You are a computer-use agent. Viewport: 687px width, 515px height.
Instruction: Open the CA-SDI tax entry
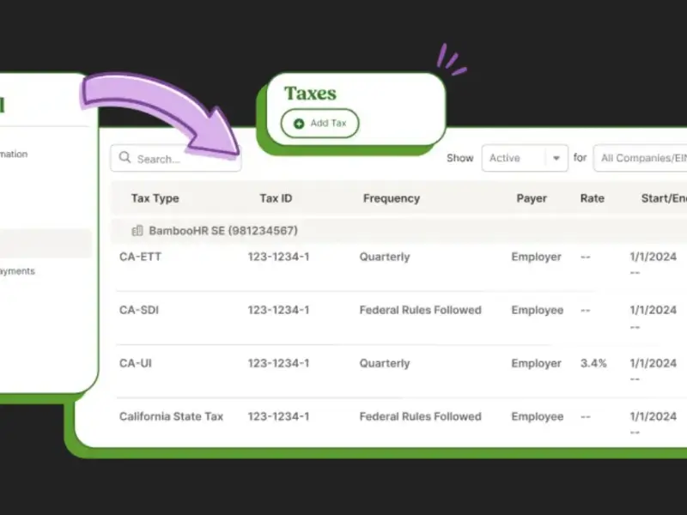[139, 310]
